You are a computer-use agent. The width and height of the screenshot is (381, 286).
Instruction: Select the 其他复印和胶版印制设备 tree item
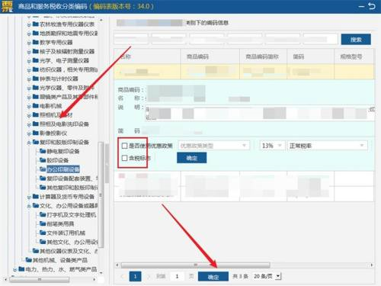[x=72, y=188]
